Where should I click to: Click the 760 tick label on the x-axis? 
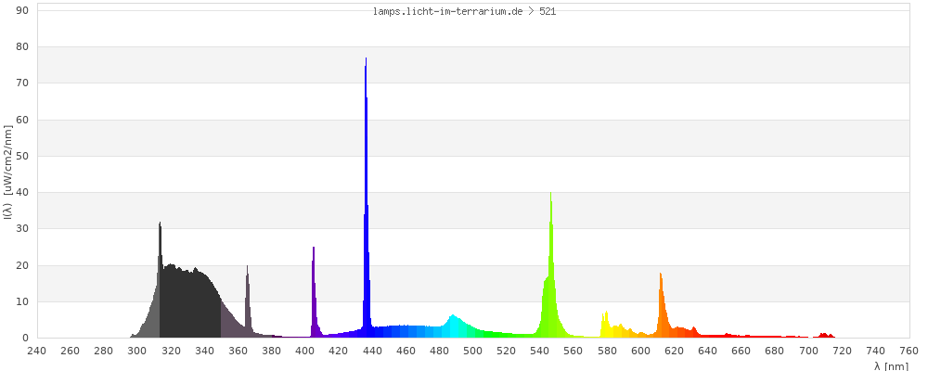pos(909,351)
